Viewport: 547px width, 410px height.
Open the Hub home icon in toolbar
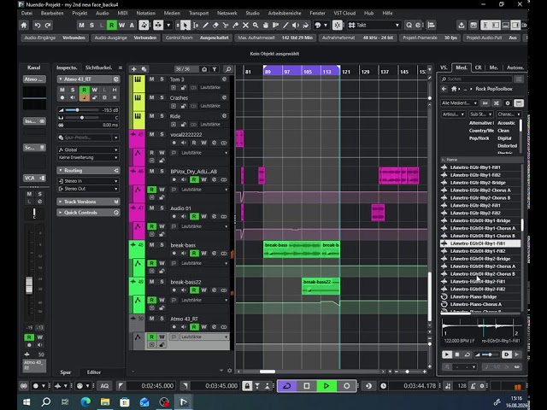tap(24, 25)
